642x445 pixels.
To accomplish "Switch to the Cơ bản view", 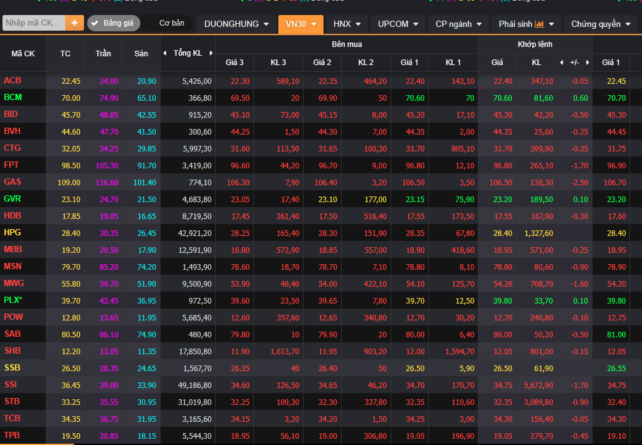I will click(172, 23).
